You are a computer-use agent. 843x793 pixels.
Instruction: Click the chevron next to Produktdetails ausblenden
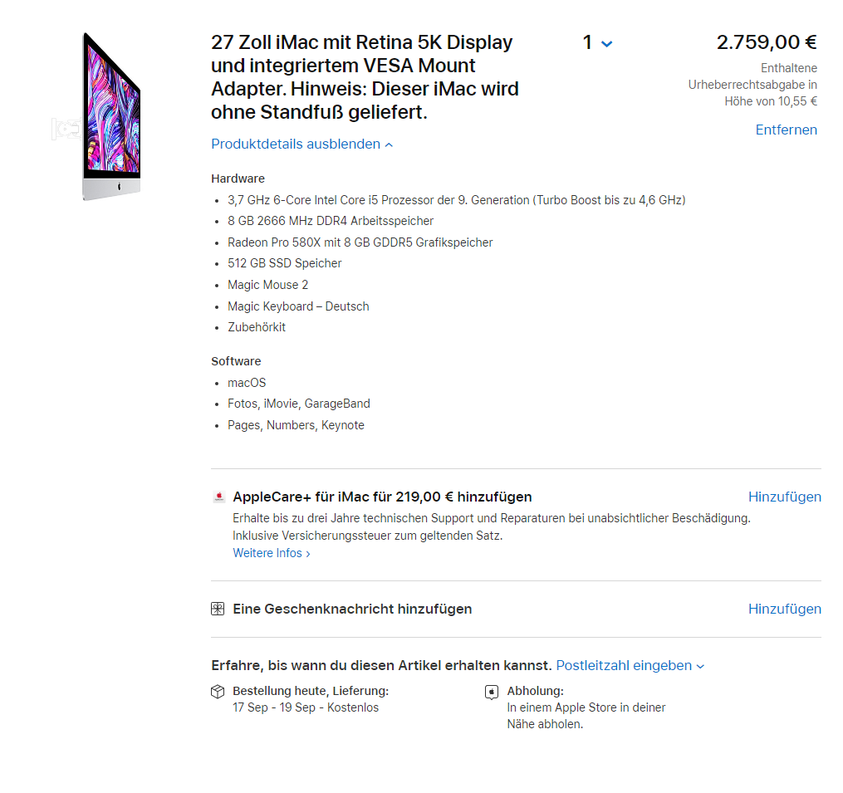(390, 144)
